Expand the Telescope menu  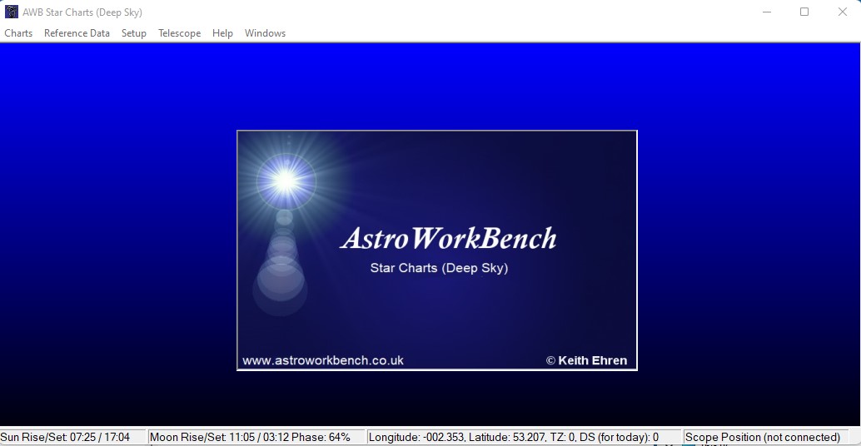pos(179,33)
